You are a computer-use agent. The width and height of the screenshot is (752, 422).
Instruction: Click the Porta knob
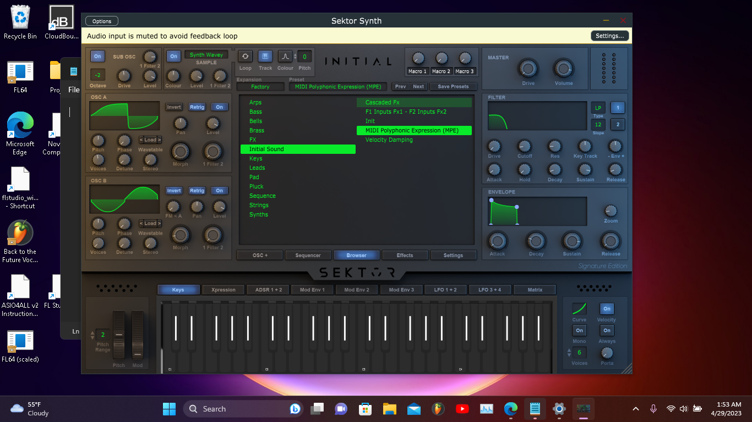607,353
